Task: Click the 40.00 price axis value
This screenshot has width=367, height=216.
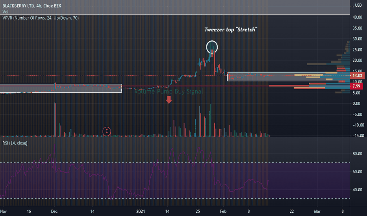Action: point(358,17)
